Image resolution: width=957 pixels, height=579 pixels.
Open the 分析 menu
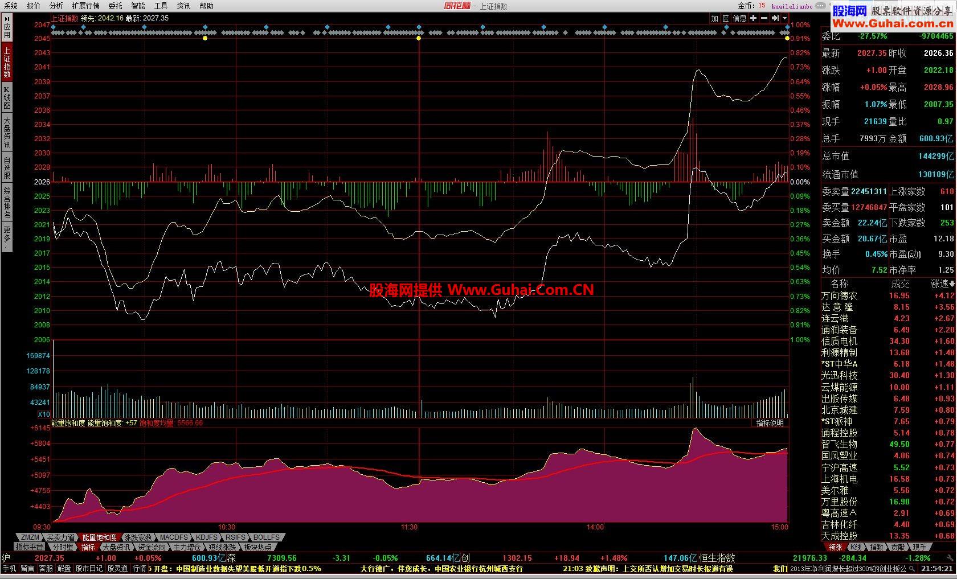pyautogui.click(x=56, y=6)
